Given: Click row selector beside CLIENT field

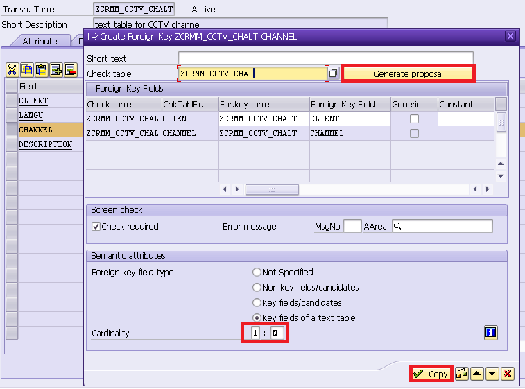Looking at the screenshot, I should point(12,101).
